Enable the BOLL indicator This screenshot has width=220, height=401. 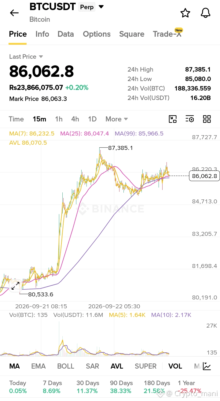(x=66, y=366)
